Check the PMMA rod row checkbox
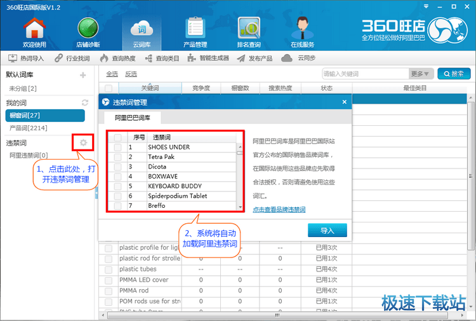 109,291
